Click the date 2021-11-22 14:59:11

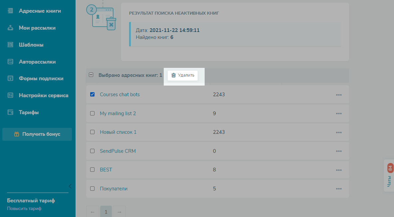174,30
